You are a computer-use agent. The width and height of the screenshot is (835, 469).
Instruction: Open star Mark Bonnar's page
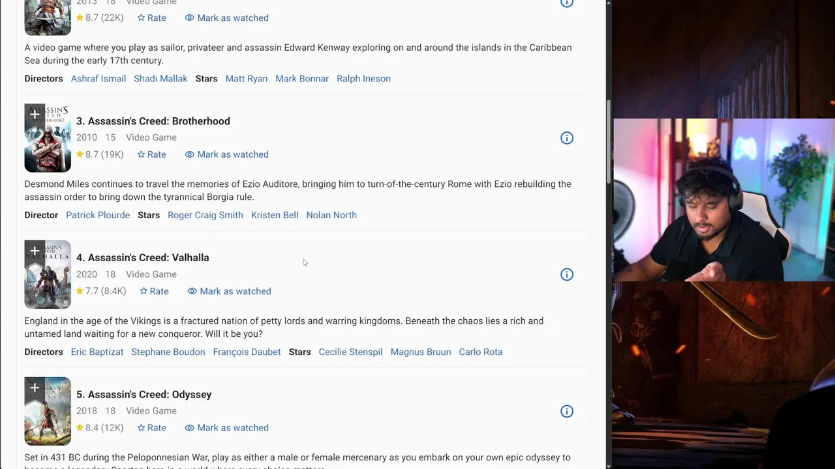(302, 79)
